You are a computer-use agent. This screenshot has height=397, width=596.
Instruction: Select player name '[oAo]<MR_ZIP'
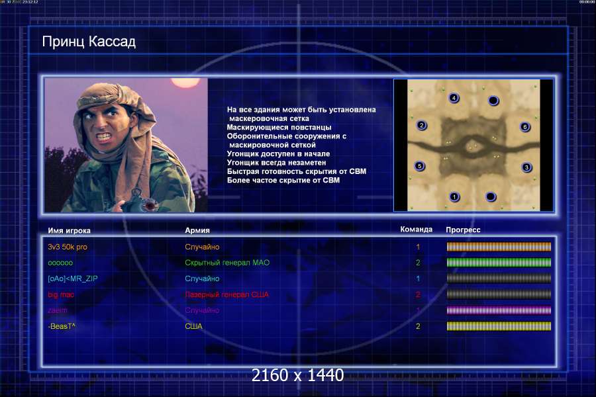coord(73,279)
